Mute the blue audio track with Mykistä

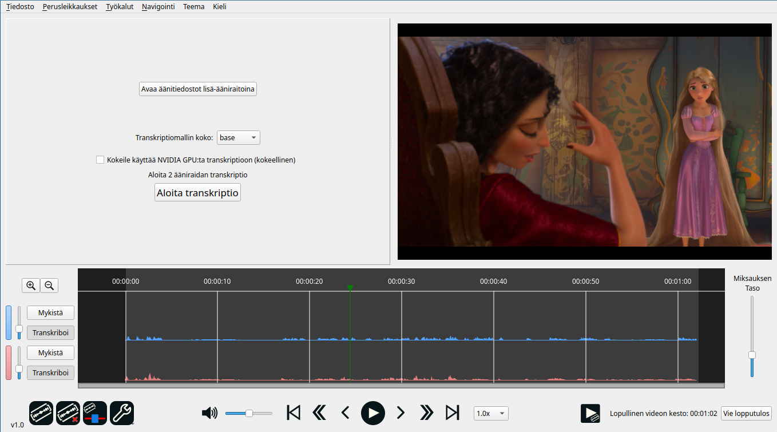tap(50, 313)
